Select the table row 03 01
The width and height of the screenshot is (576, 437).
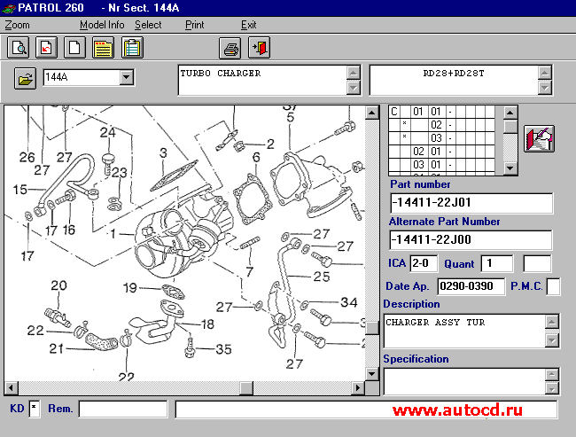(x=442, y=165)
